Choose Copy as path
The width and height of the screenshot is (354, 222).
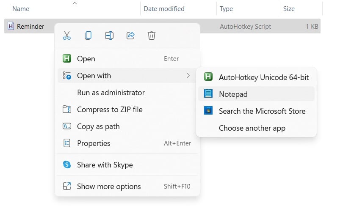(98, 126)
